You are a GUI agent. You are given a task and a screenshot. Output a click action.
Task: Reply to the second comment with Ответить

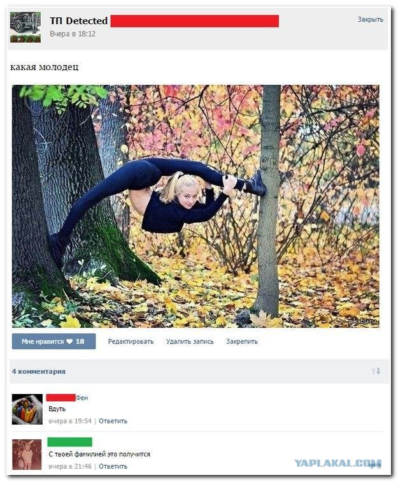113,466
